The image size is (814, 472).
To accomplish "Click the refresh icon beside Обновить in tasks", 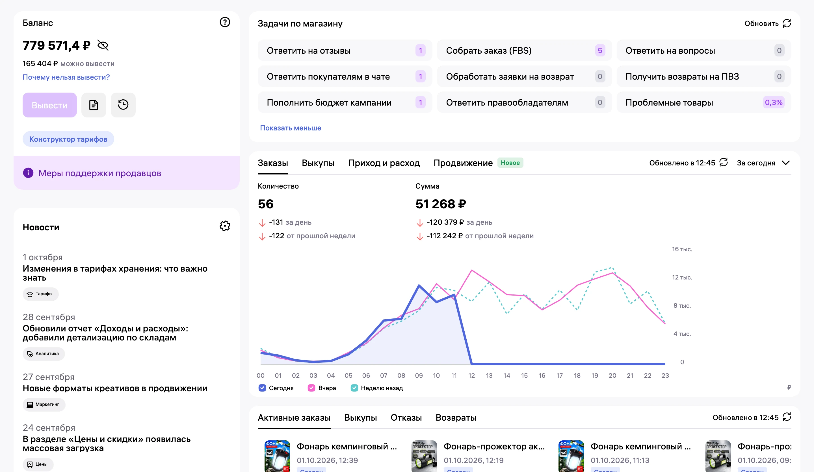I will 787,23.
